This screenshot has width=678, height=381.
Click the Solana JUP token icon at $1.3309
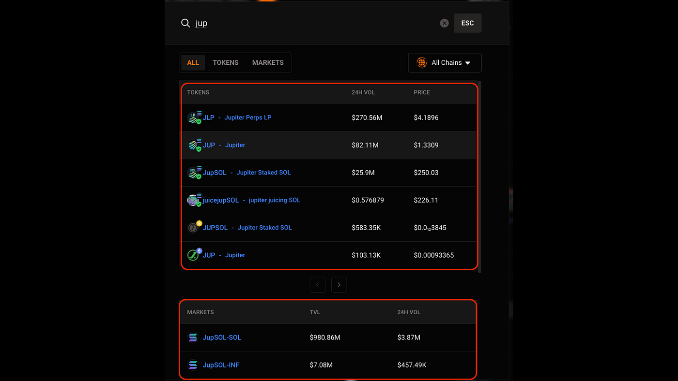click(x=194, y=145)
